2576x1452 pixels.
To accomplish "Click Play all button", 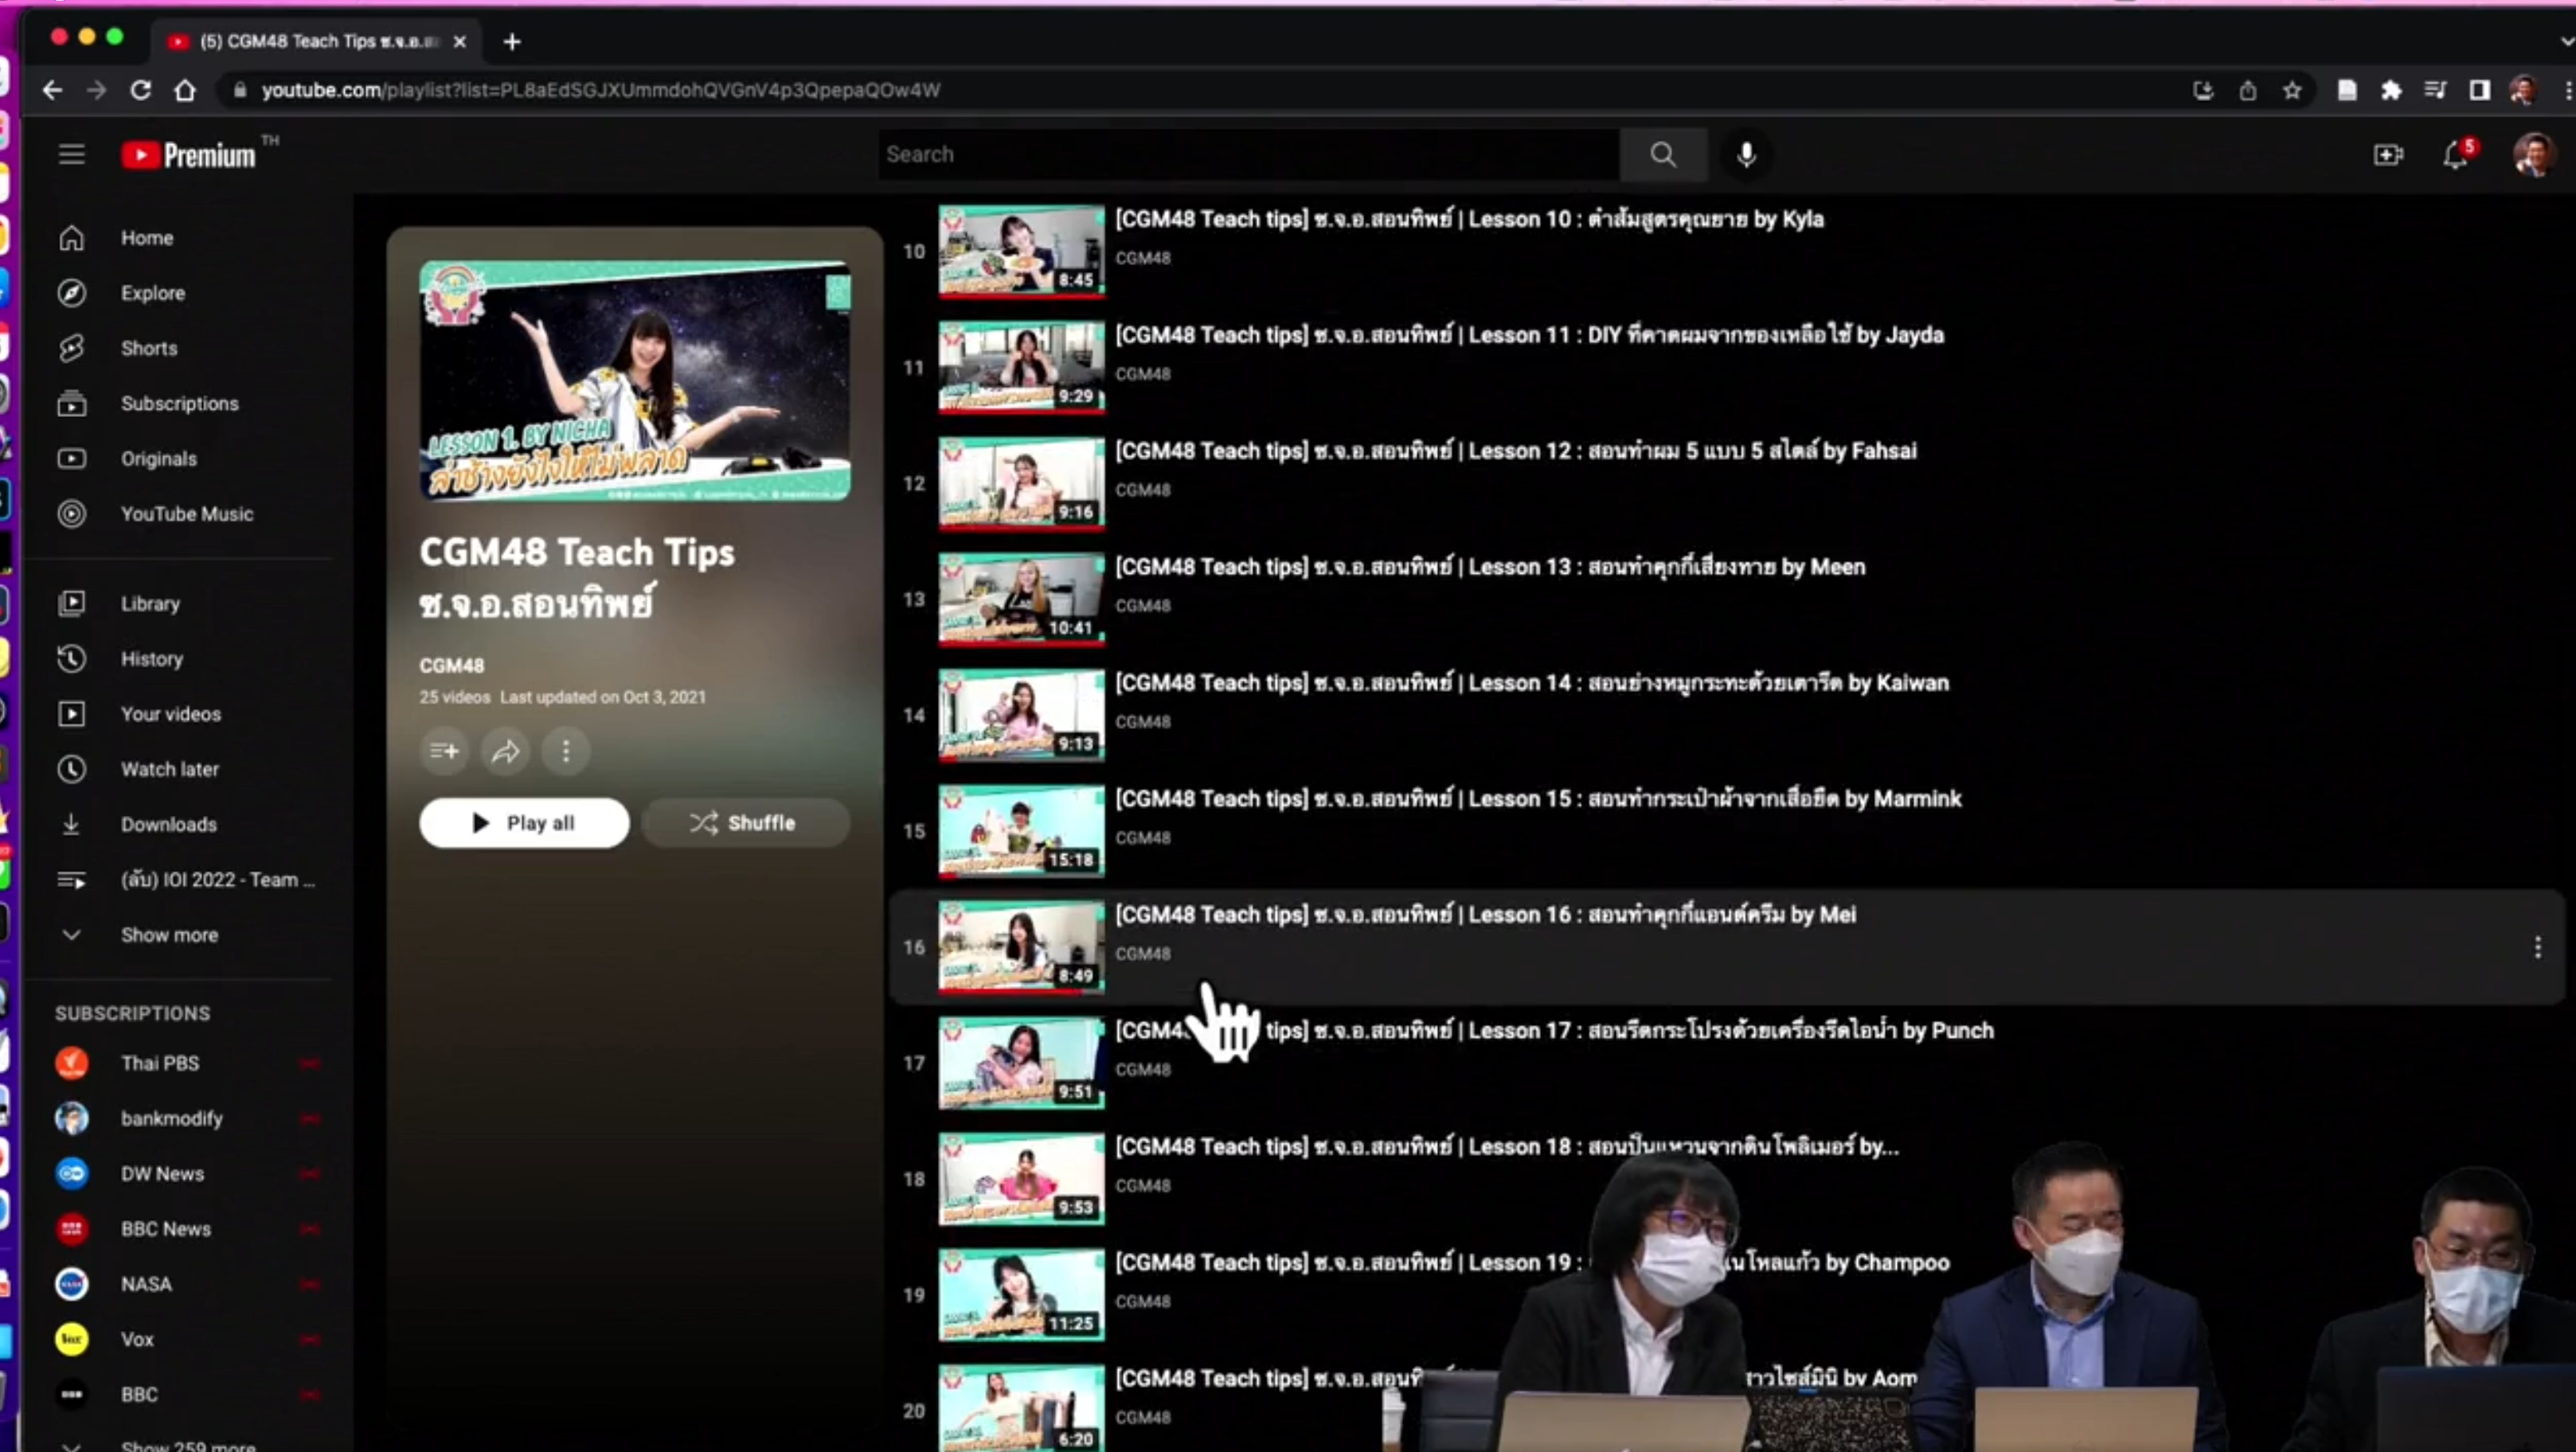I will point(524,823).
